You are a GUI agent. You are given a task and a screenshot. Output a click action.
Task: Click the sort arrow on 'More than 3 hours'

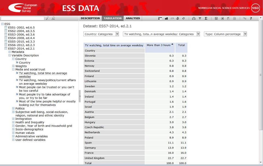(172, 44)
